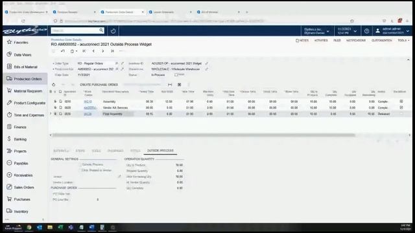Open the admin user menu
Screen dimensions: 415x233
coord(392,31)
